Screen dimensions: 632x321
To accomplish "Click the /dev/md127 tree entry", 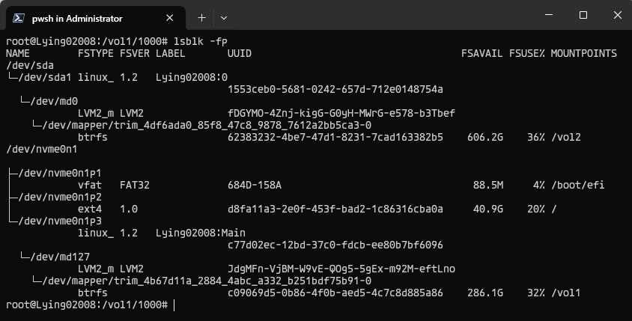I will click(60, 257).
